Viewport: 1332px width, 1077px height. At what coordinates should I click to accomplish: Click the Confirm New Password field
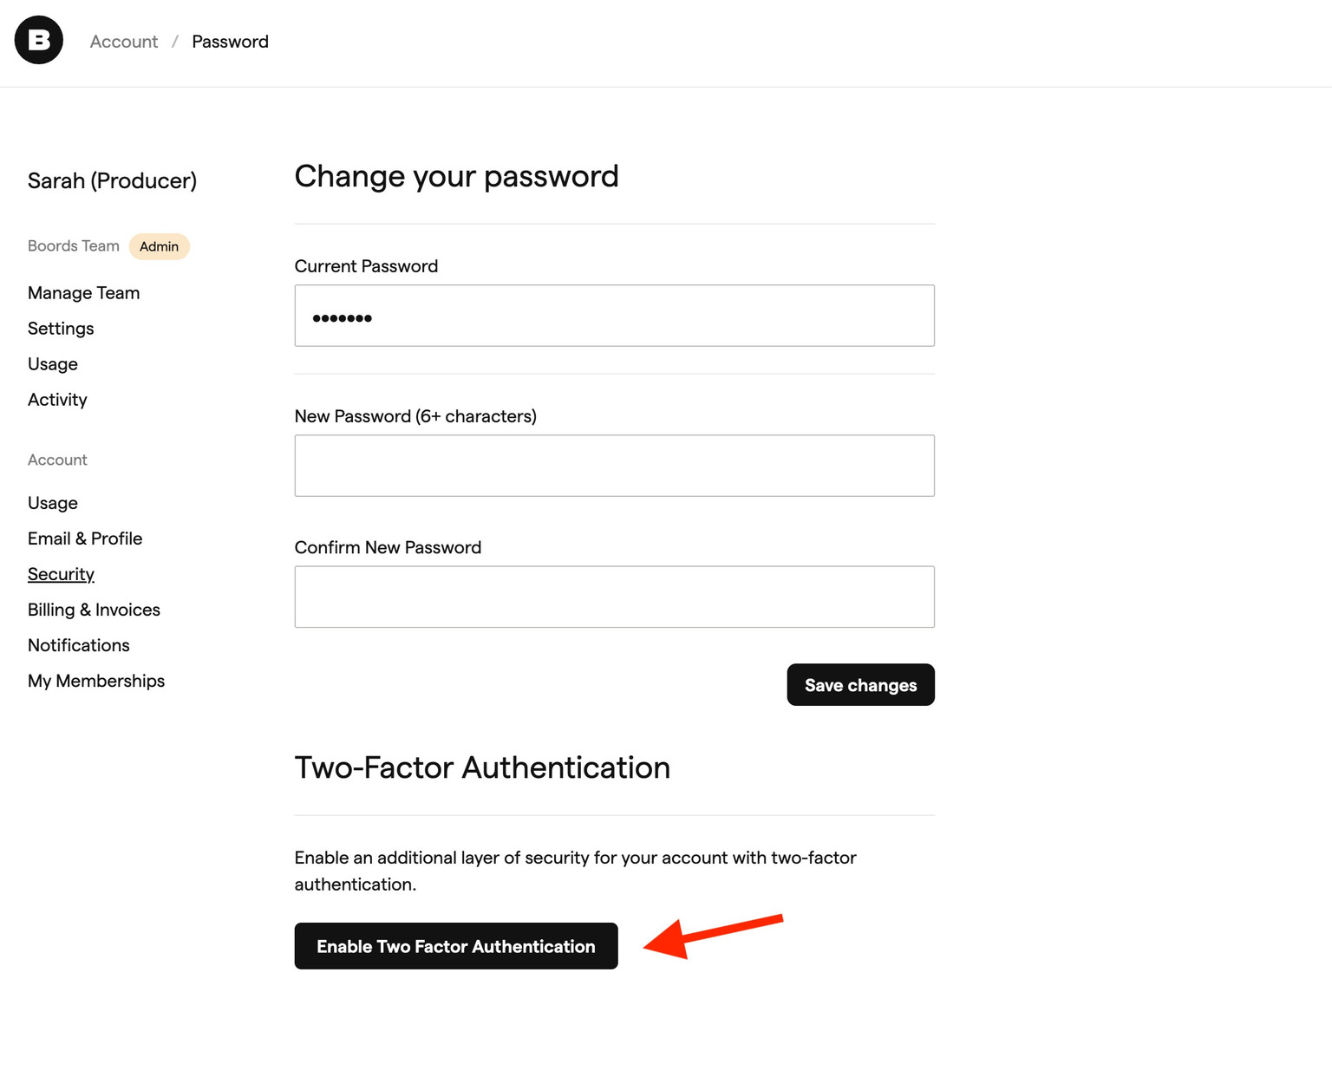[614, 597]
